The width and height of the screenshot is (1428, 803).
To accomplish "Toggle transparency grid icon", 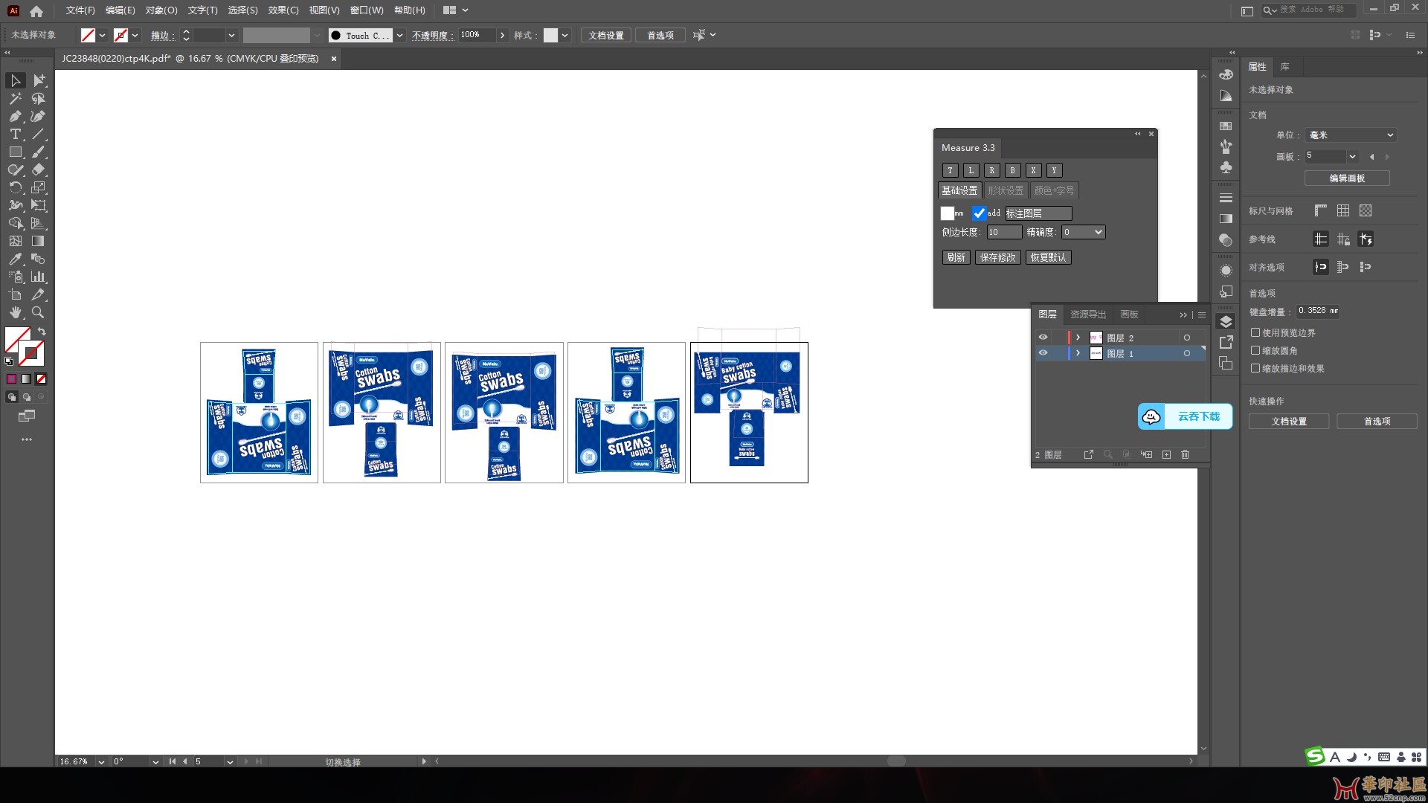I will click(x=1366, y=211).
